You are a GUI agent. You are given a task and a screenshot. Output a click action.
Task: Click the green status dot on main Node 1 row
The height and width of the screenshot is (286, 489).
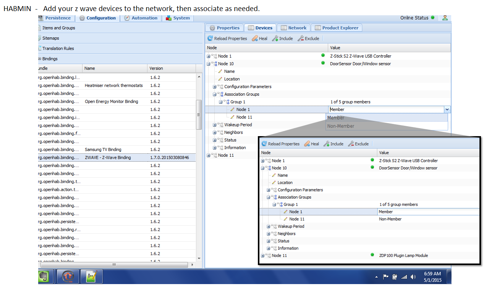(x=323, y=56)
